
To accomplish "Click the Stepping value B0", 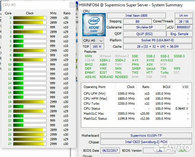I will click(137, 21).
